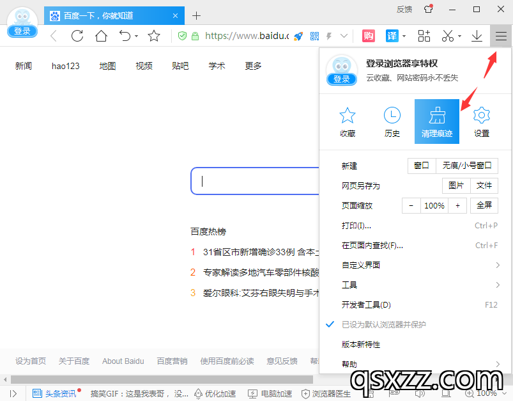Open 历史 history in the menu panel
The image size is (513, 401).
[x=392, y=122]
